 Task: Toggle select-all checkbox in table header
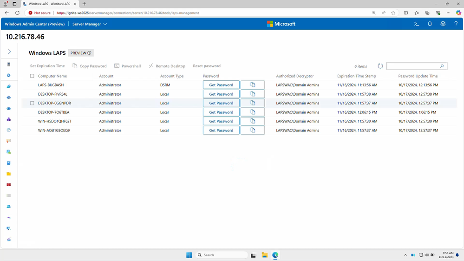tap(32, 76)
